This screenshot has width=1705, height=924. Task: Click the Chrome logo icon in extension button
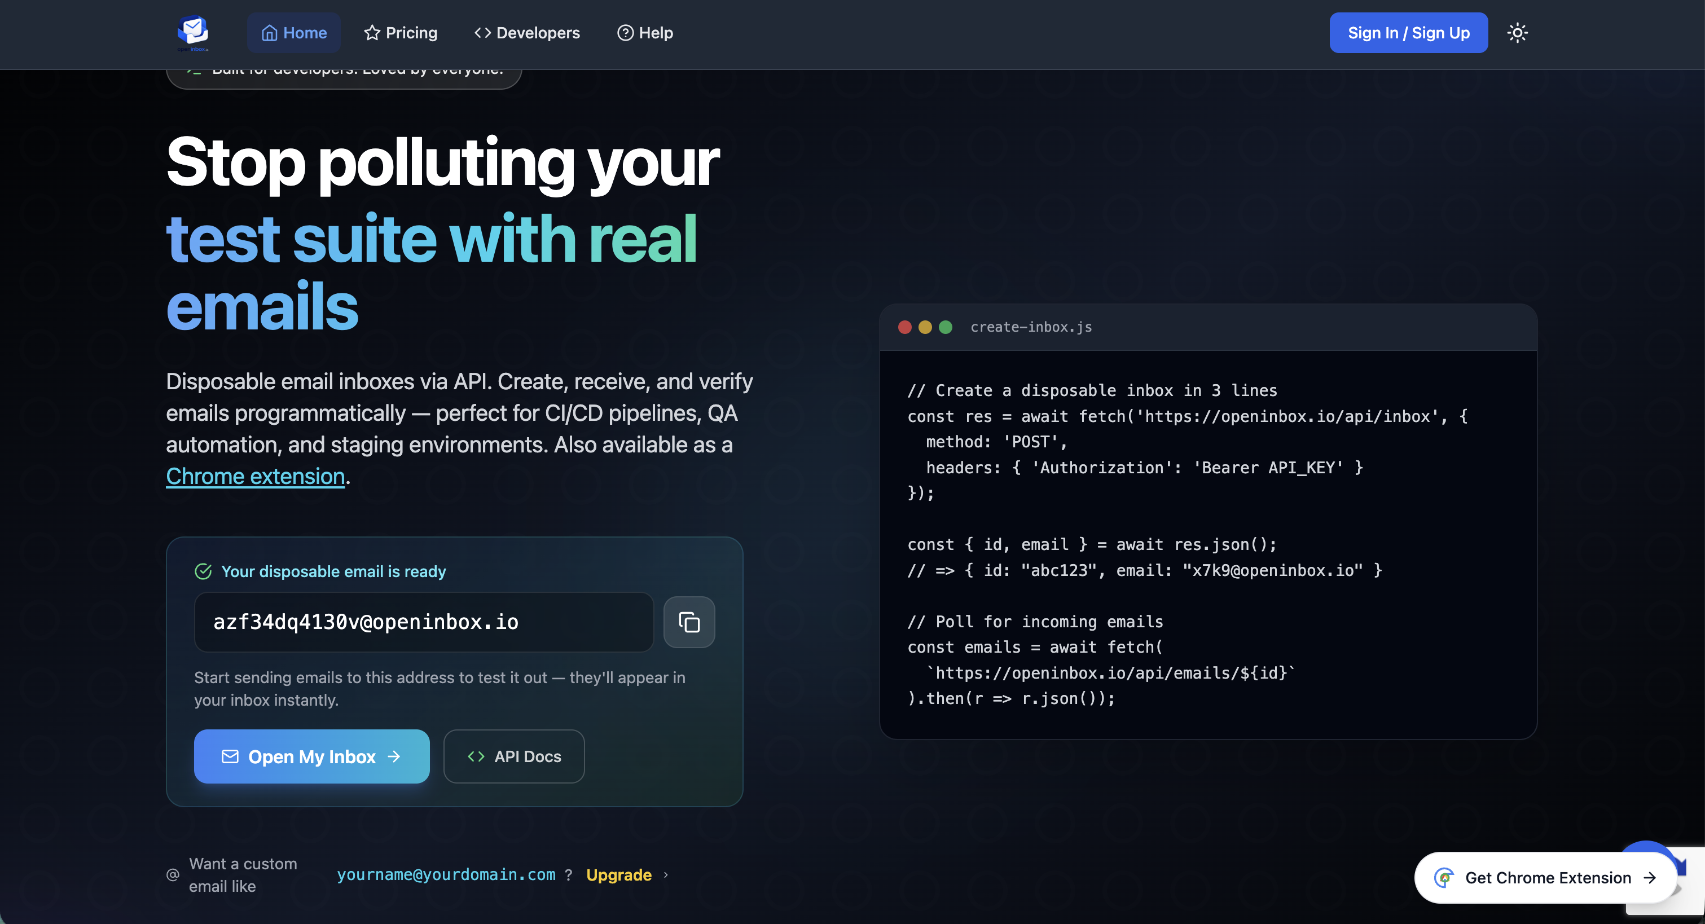click(x=1444, y=877)
